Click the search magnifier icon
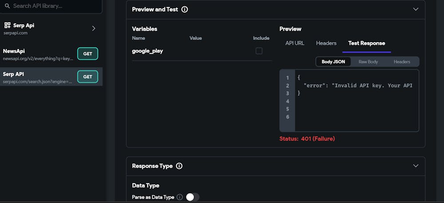The width and height of the screenshot is (444, 203). [x=7, y=6]
